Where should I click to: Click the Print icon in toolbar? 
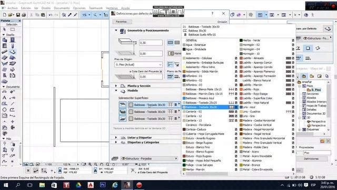pos(24,15)
